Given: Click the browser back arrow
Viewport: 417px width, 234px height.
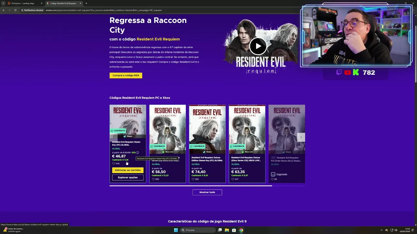Looking at the screenshot, I should [3, 10].
